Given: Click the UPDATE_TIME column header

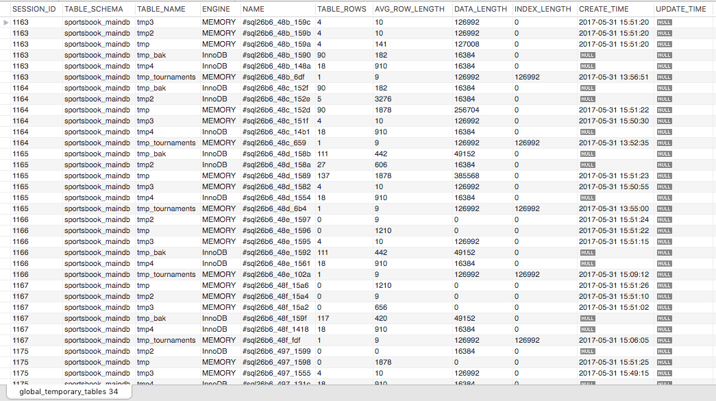Looking at the screenshot, I should pyautogui.click(x=682, y=9).
